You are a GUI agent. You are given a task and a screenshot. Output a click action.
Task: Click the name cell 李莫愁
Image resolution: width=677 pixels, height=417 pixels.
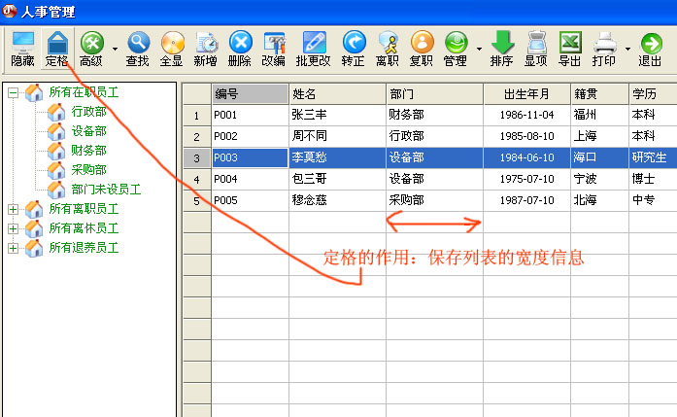tap(337, 158)
